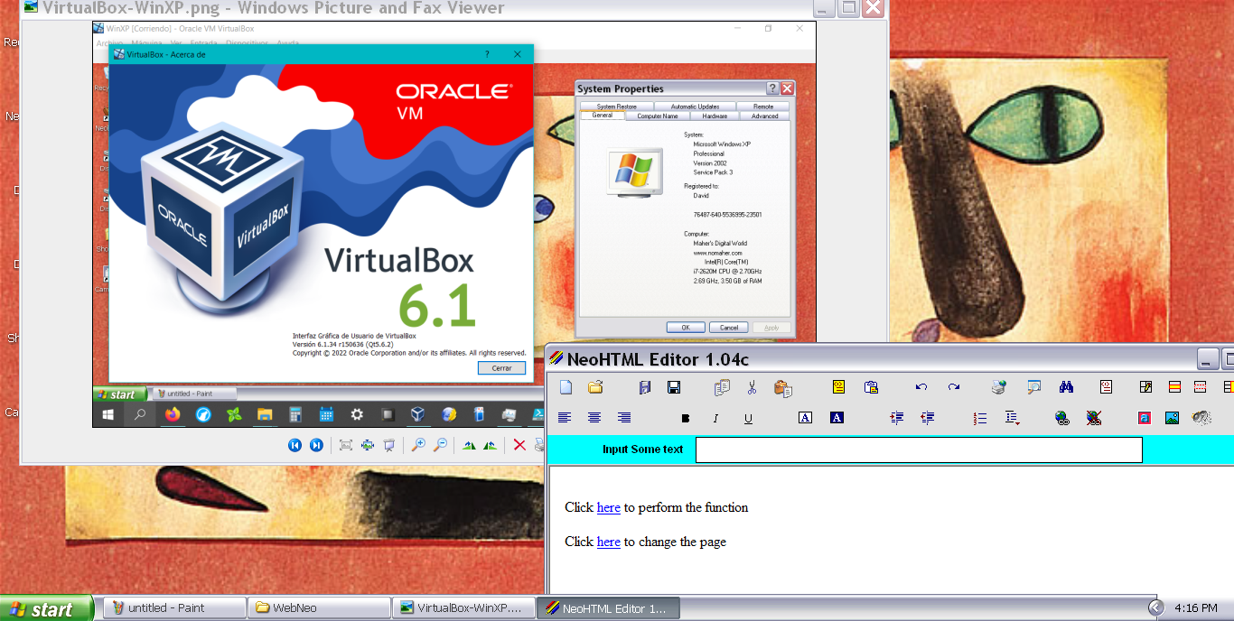Create a new document in NeoHTML Editor

pos(566,387)
